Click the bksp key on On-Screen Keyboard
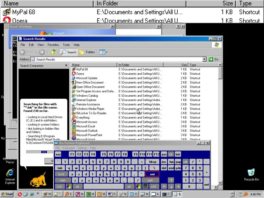Image resolution: width=264 pixels, height=198 pixels. pos(153,162)
